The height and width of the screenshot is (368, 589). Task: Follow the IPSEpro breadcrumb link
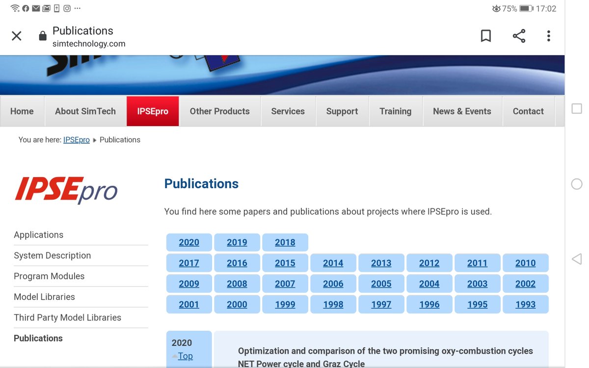(76, 139)
